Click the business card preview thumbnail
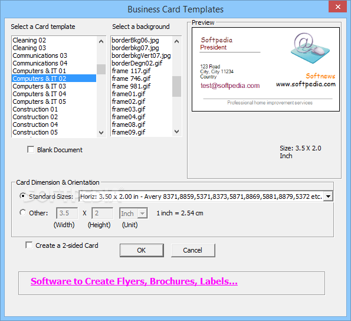The width and height of the screenshot is (351, 321). pos(265,70)
